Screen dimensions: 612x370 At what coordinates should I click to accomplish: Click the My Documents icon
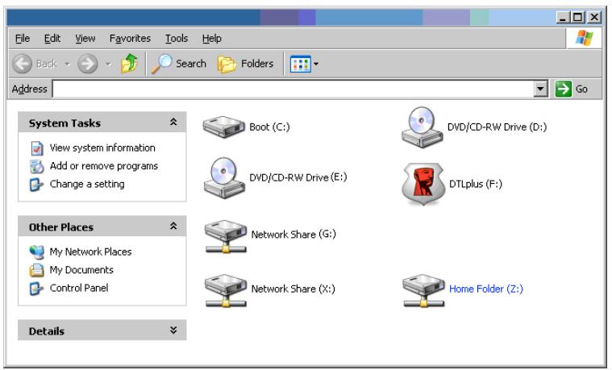point(37,270)
